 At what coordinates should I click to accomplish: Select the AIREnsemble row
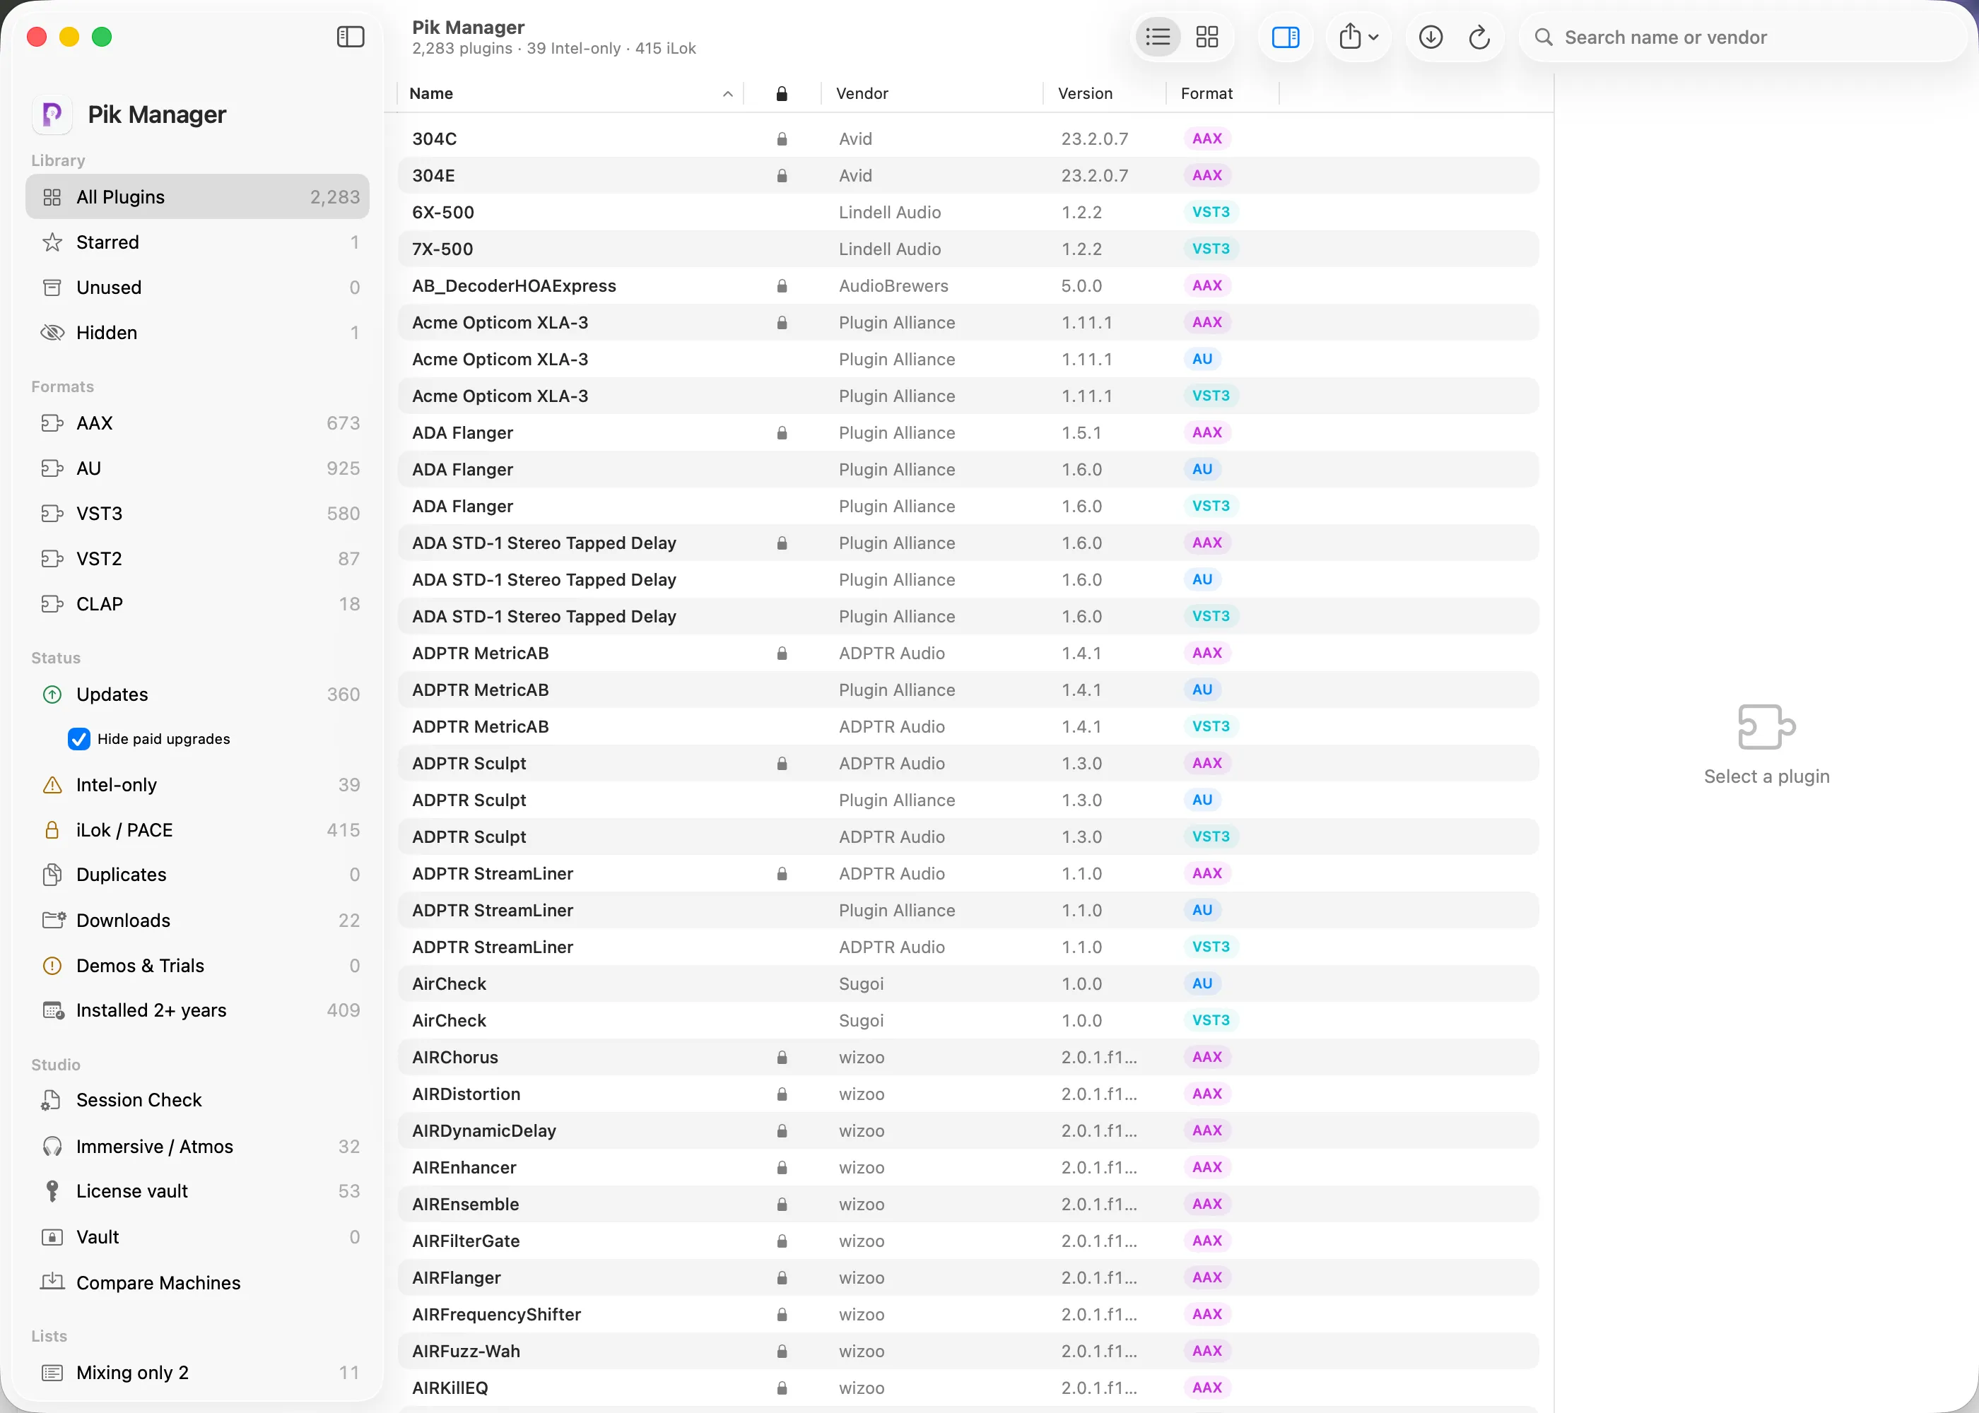[x=968, y=1204]
